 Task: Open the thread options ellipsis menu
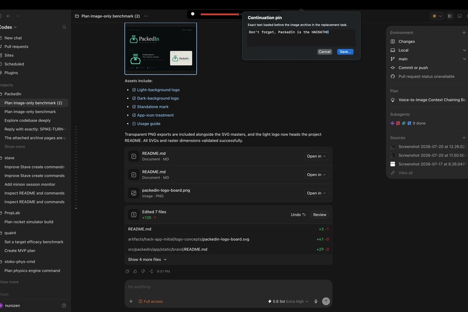click(x=146, y=16)
